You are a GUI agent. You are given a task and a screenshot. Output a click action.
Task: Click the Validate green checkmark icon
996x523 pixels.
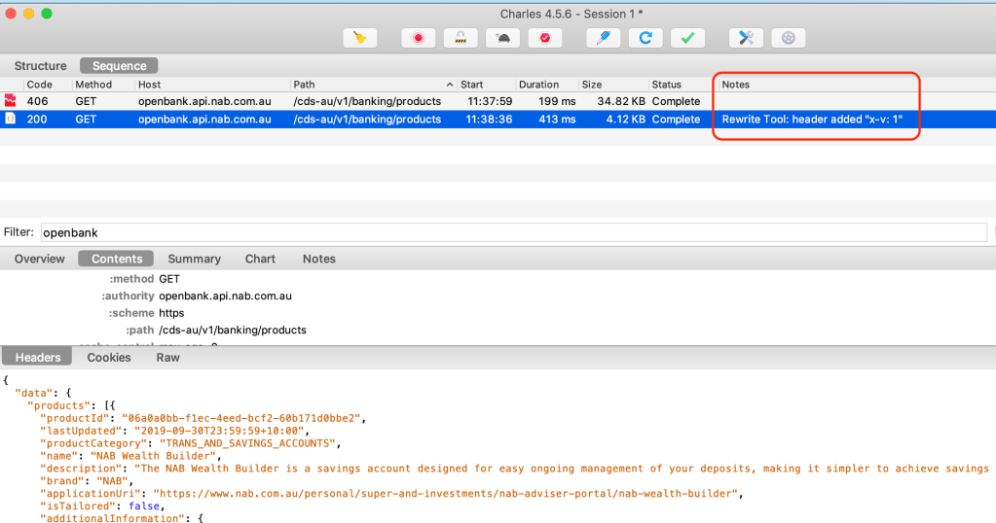point(687,38)
